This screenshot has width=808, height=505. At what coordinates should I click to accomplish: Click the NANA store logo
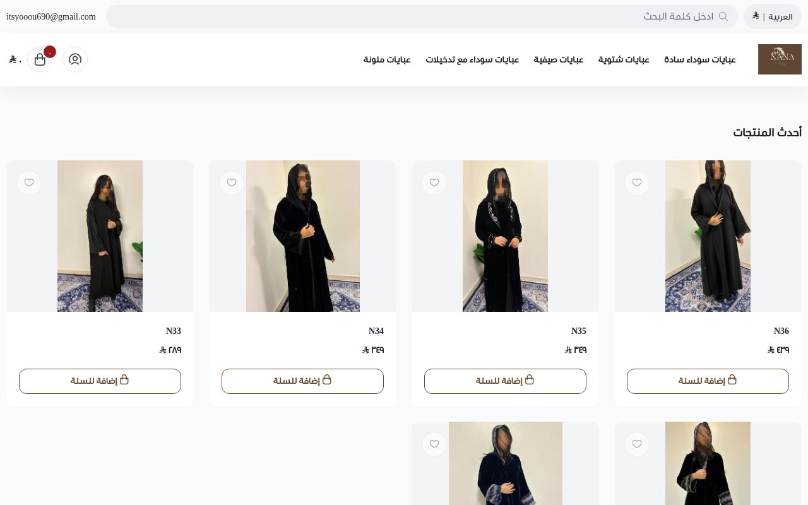[780, 59]
